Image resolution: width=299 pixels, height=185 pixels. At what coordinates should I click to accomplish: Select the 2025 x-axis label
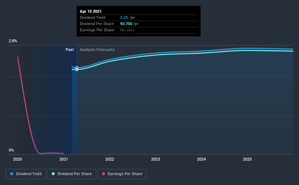[247, 159]
